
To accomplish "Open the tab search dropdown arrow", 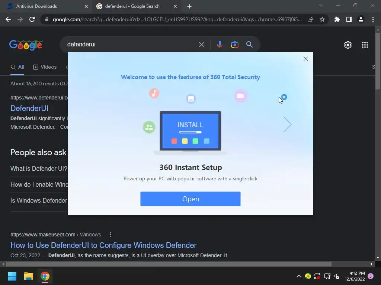I will point(321,5).
